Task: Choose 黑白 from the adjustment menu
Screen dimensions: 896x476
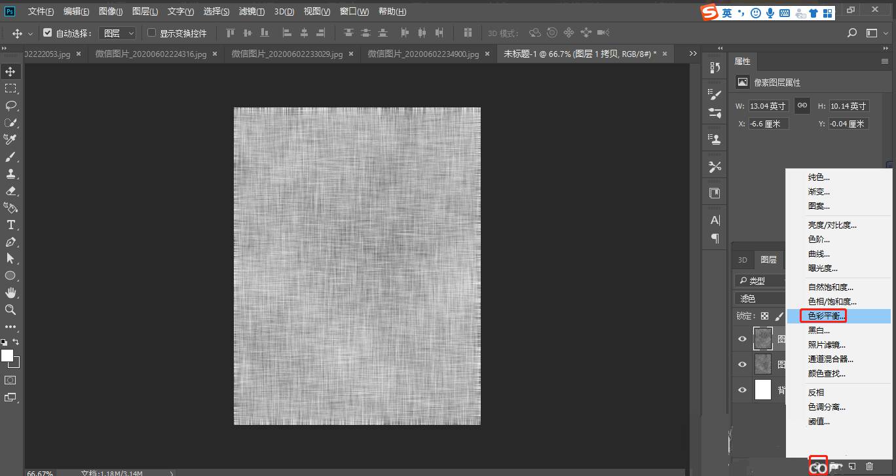Action: point(816,330)
